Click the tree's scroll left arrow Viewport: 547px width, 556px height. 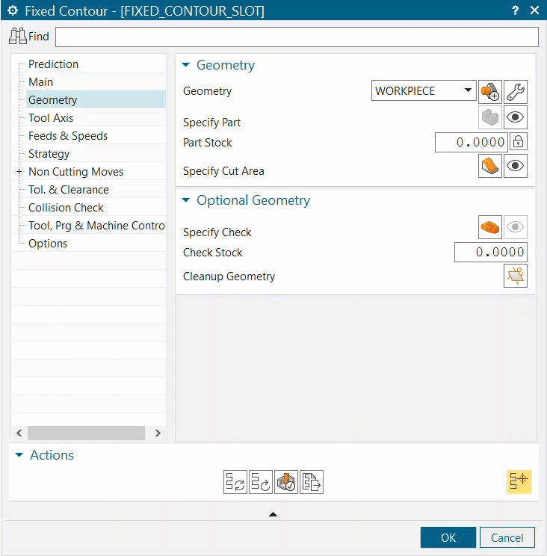click(19, 433)
